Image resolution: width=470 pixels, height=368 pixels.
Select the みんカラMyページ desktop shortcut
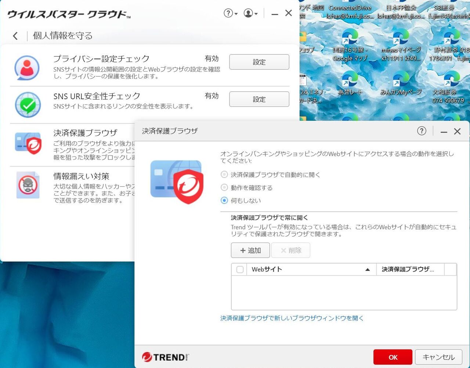pyautogui.click(x=401, y=84)
